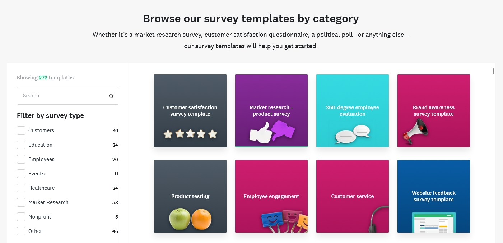Check the Market Research filter checkbox
The image size is (503, 243).
21,202
